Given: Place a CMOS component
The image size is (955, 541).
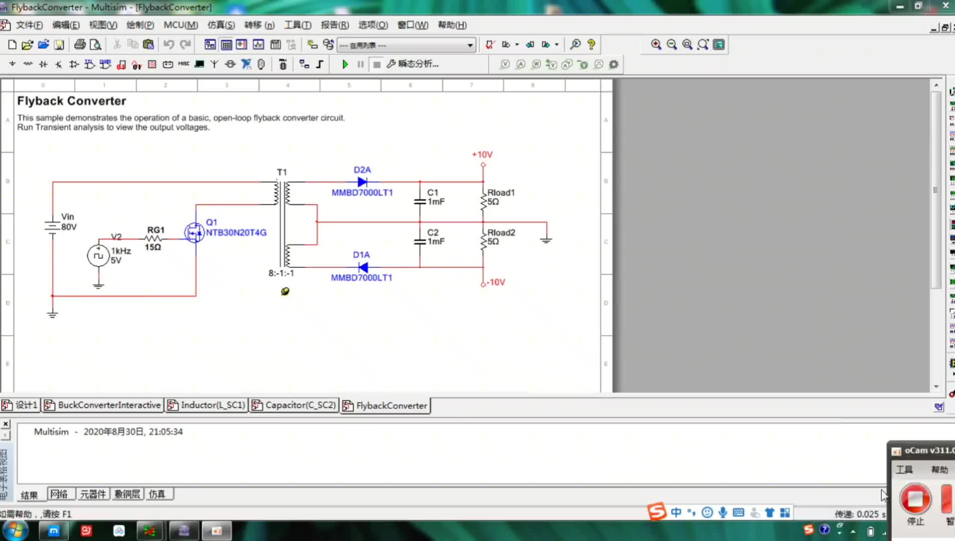Looking at the screenshot, I should point(105,64).
